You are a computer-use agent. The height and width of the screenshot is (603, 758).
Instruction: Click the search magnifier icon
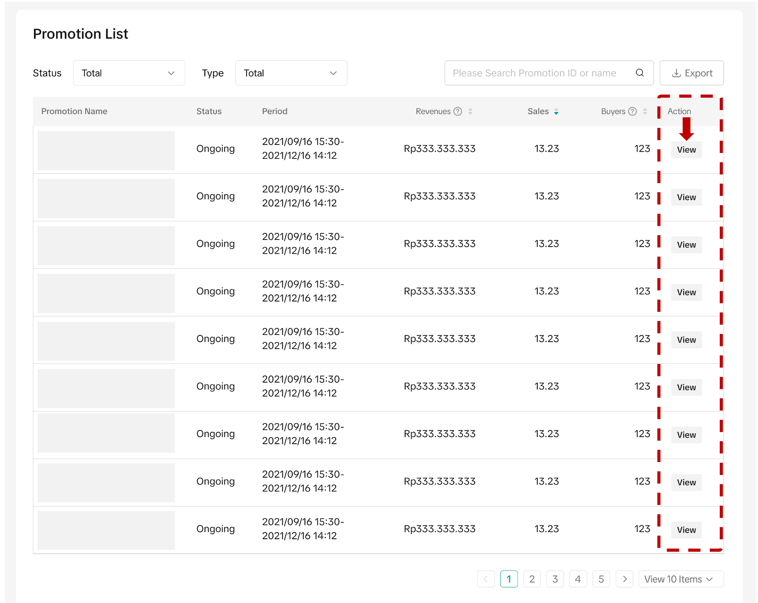[x=639, y=73]
